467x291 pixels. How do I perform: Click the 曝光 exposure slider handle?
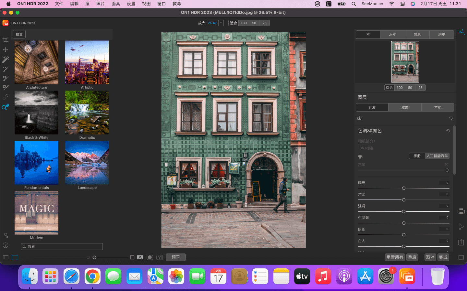[404, 188]
